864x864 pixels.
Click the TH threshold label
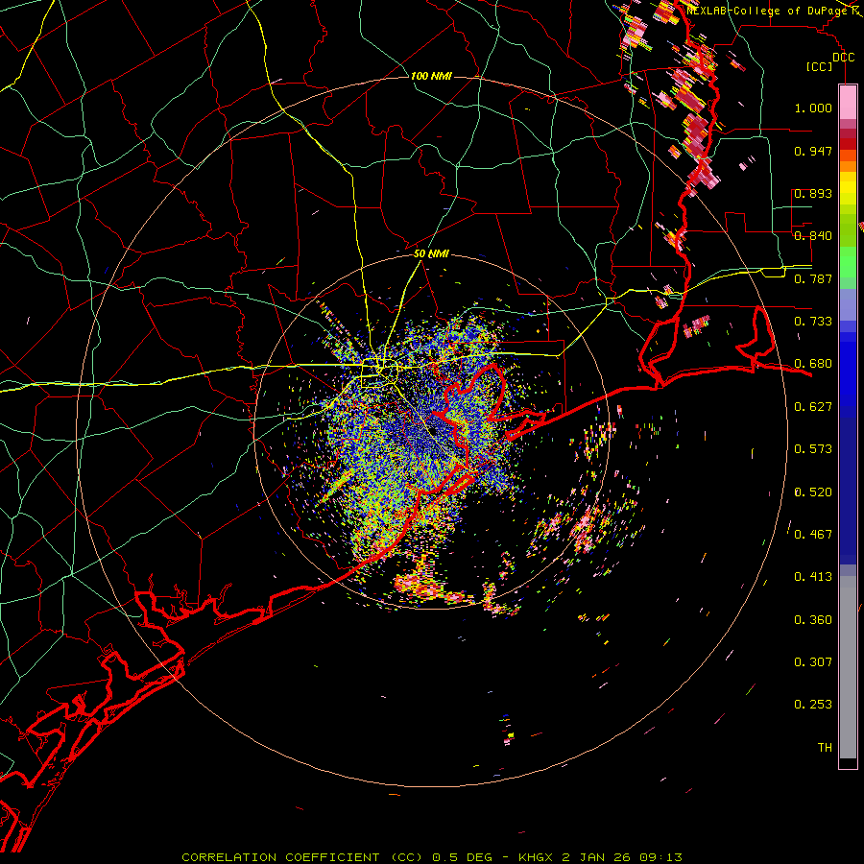(825, 748)
